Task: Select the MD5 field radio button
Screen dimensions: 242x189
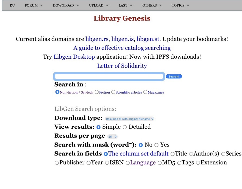Action: coord(160,163)
